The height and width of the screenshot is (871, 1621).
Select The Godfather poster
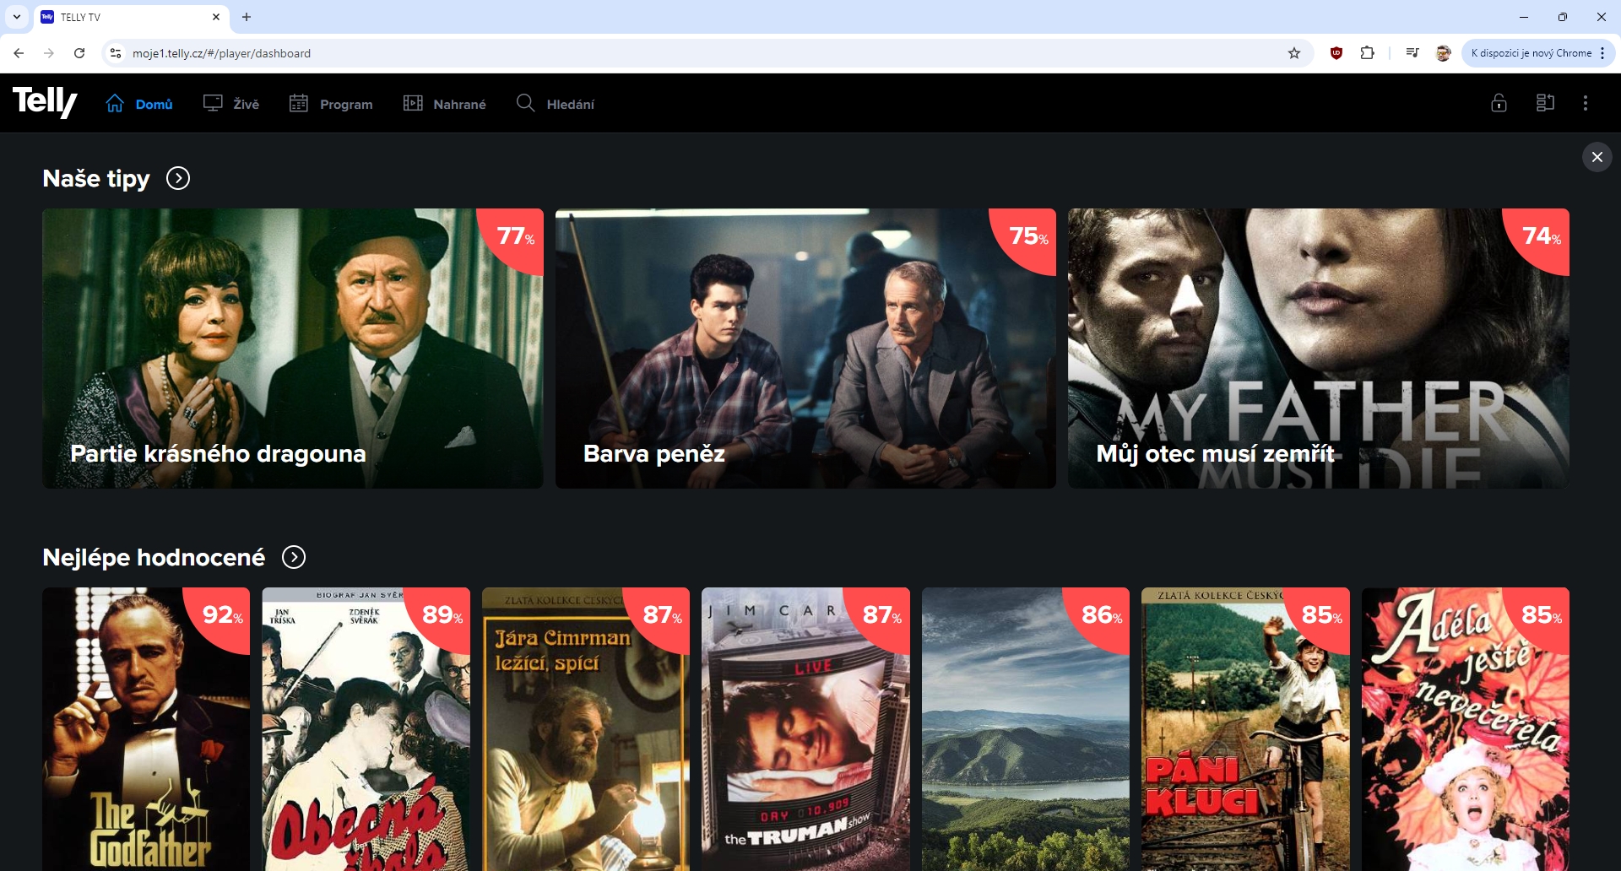click(146, 729)
